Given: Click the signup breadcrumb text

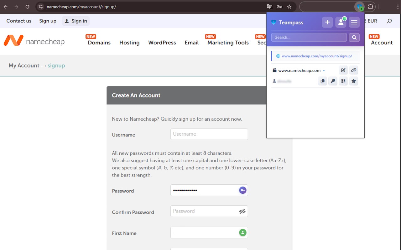Looking at the screenshot, I should [56, 66].
